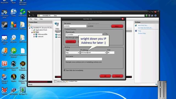
Task: Switch to Content View tab
Action: click(x=72, y=81)
